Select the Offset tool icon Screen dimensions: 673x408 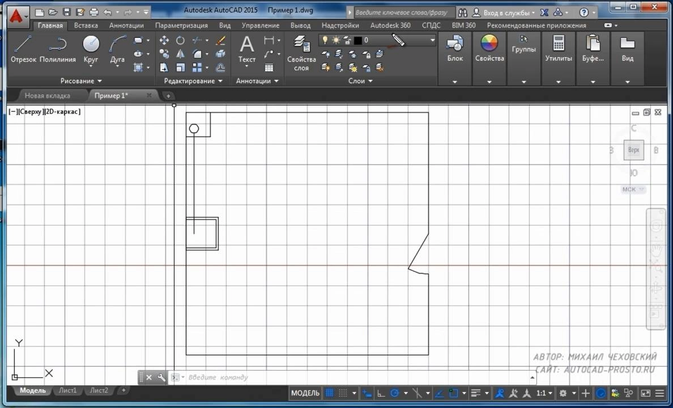220,67
